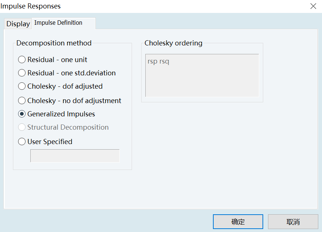Close the Impulse Responses dialog

point(313,6)
